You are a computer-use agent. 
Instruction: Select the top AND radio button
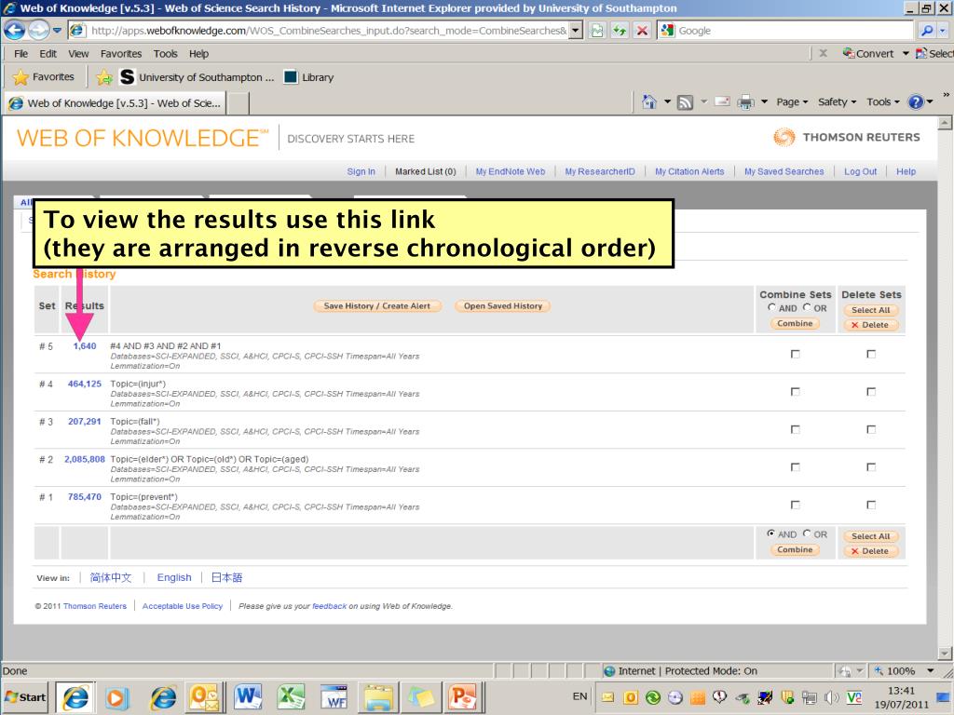(771, 307)
